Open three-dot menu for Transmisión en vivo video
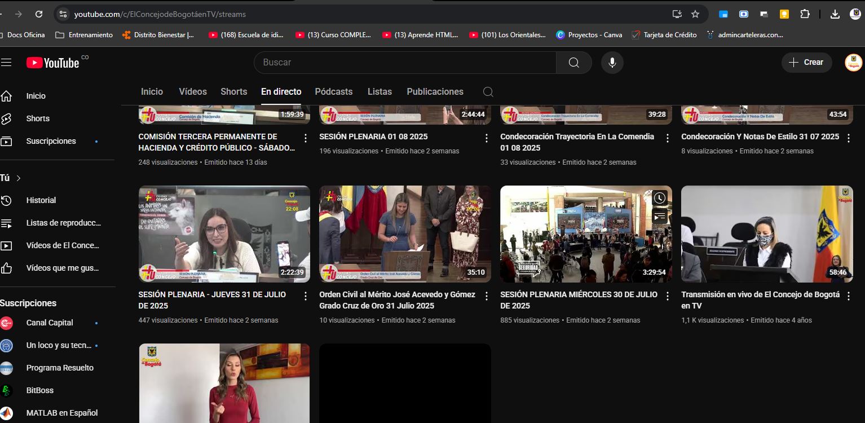Image resolution: width=865 pixels, height=423 pixels. (848, 296)
